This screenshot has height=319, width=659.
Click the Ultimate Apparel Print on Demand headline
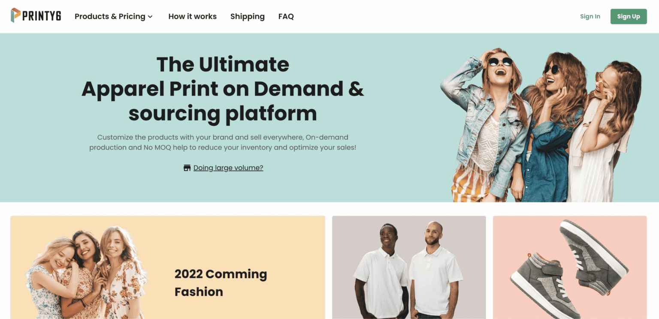pyautogui.click(x=223, y=89)
